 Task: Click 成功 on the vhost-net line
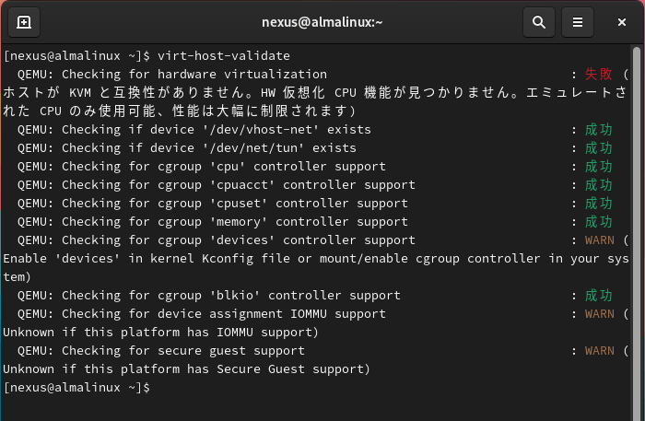[598, 130]
